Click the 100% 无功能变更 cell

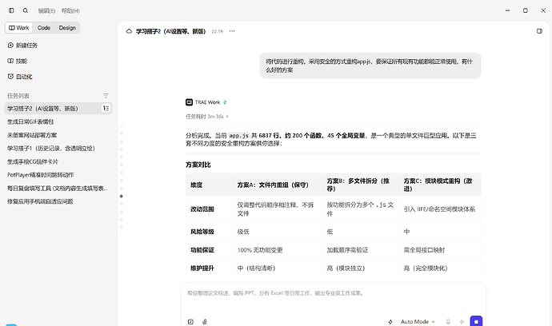coord(277,250)
